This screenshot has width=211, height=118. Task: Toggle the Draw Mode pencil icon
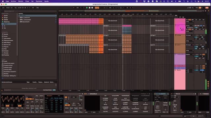188,8
